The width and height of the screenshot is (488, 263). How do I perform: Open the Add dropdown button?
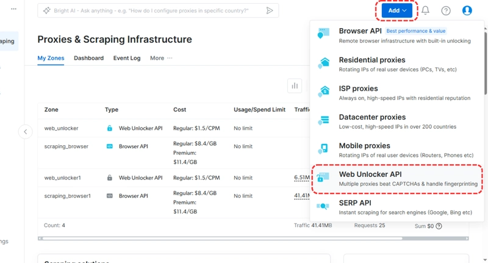point(397,10)
